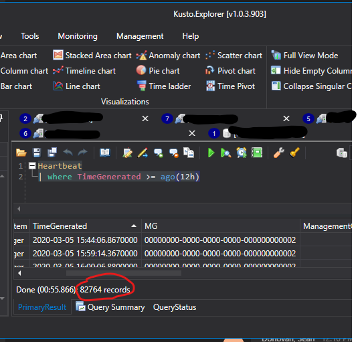Click the alarm clock run icon
The image size is (358, 342).
click(x=242, y=153)
